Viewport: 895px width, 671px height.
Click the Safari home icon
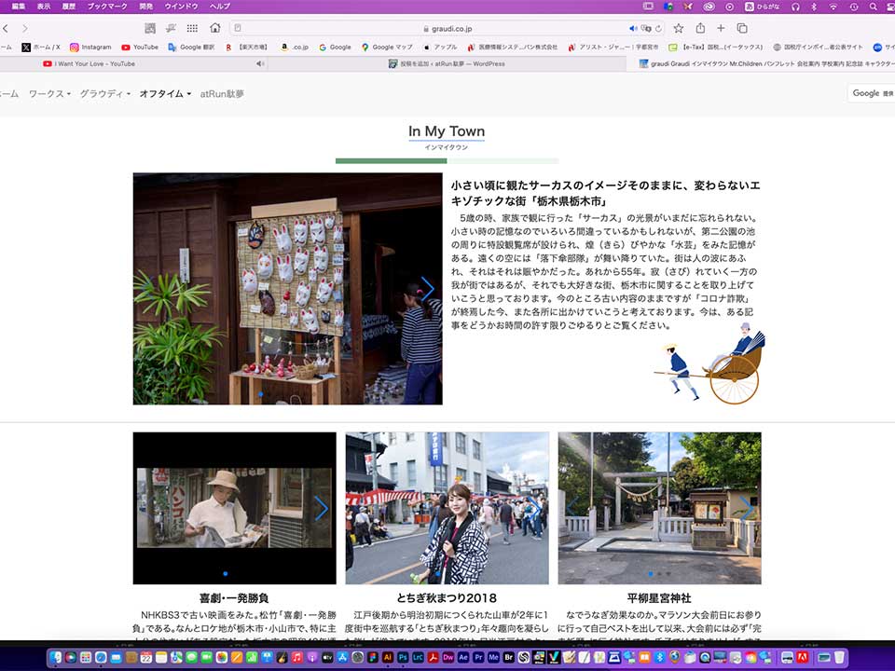coord(215,28)
